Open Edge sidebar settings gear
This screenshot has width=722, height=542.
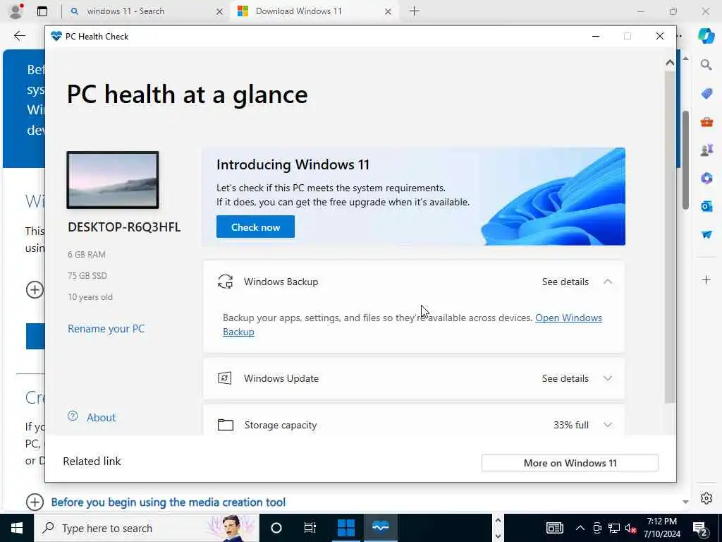click(x=706, y=498)
